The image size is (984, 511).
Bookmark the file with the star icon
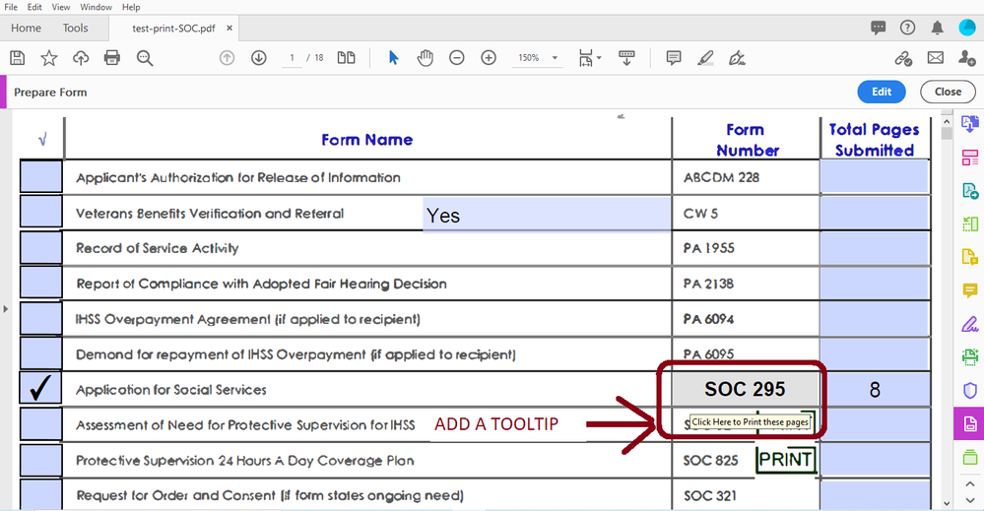coord(49,58)
